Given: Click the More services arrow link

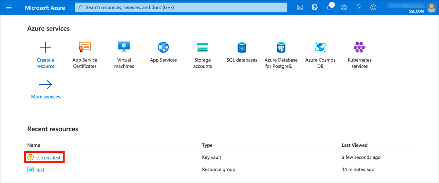Looking at the screenshot, I should click(46, 85).
